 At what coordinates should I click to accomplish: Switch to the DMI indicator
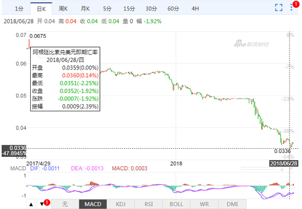tap(232, 204)
